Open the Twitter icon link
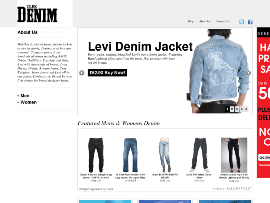Screen dimensions: 270x203 pos(242,22)
